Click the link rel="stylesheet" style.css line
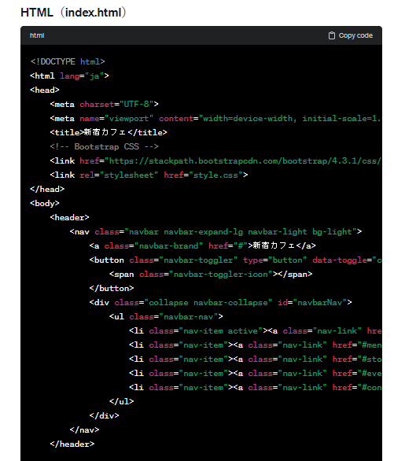The width and height of the screenshot is (394, 461). [149, 175]
